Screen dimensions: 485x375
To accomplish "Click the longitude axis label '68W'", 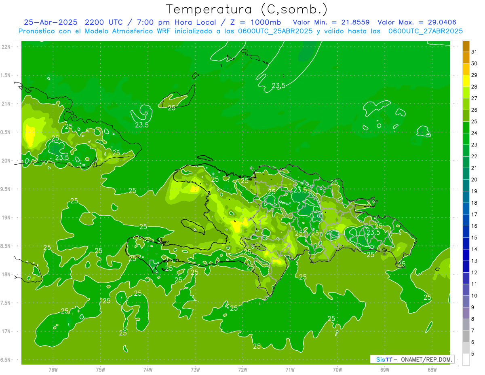I will (x=432, y=370).
